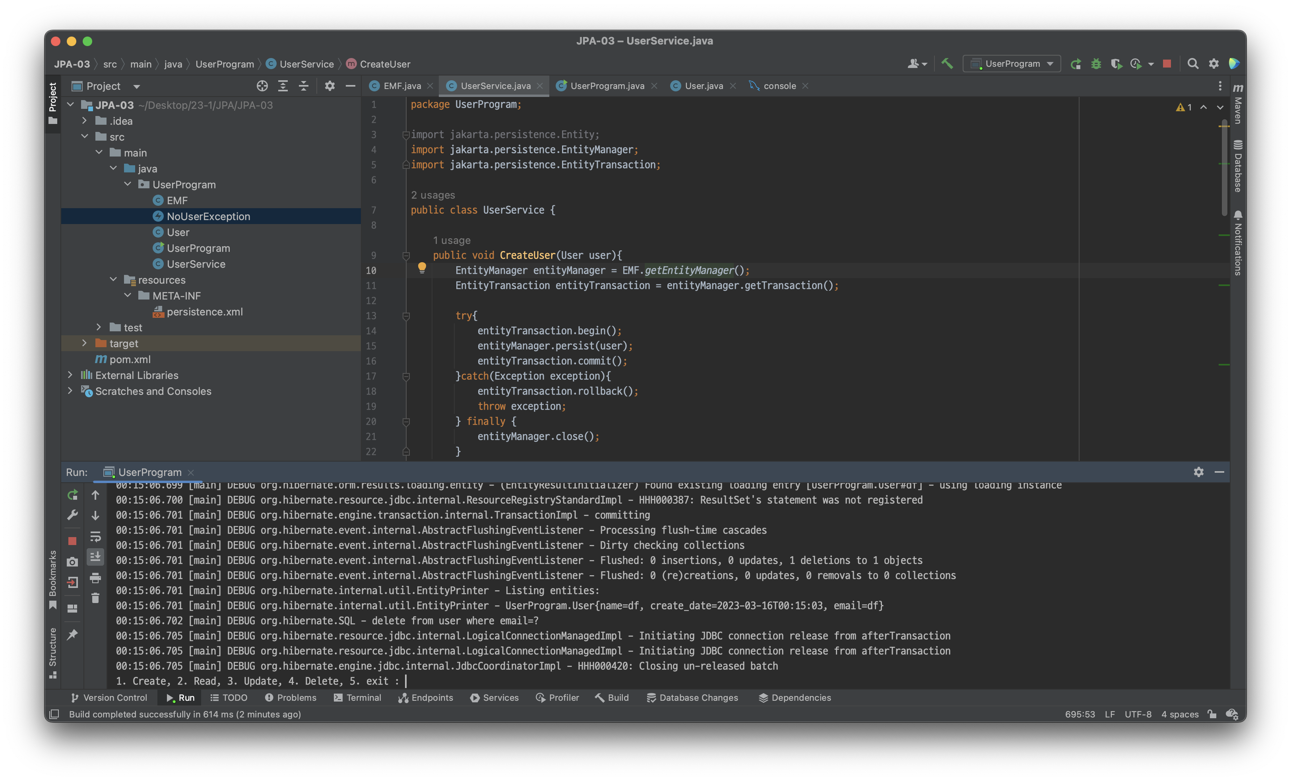
Task: Click the editor vertical scrollbar
Action: pyautogui.click(x=1224, y=168)
